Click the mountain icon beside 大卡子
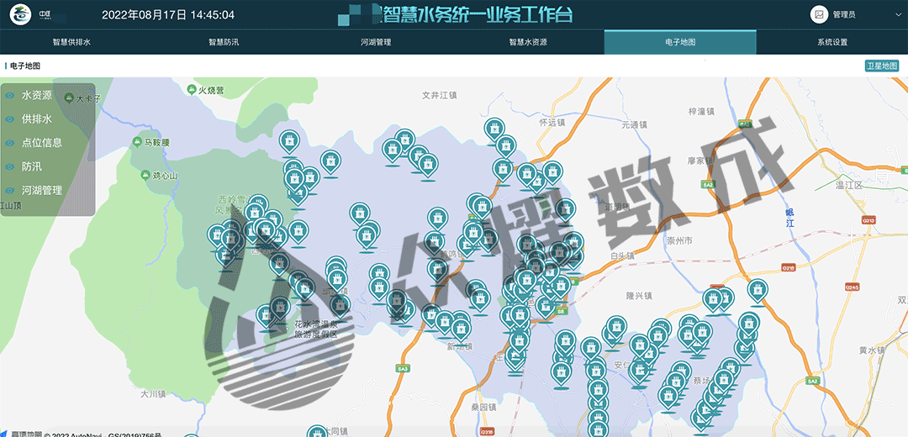 [70, 97]
